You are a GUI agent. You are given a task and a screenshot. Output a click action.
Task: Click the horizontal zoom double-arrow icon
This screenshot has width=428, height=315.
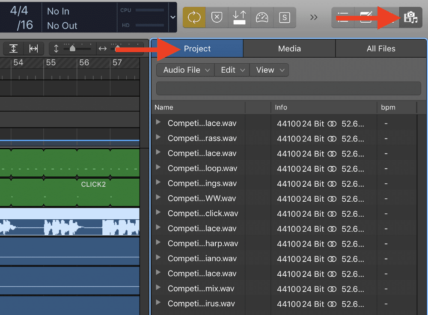point(103,48)
